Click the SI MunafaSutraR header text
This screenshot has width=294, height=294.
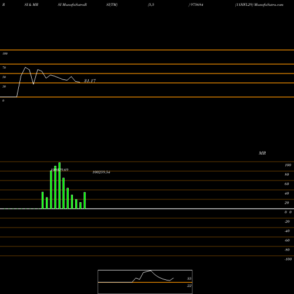coord(72,5)
